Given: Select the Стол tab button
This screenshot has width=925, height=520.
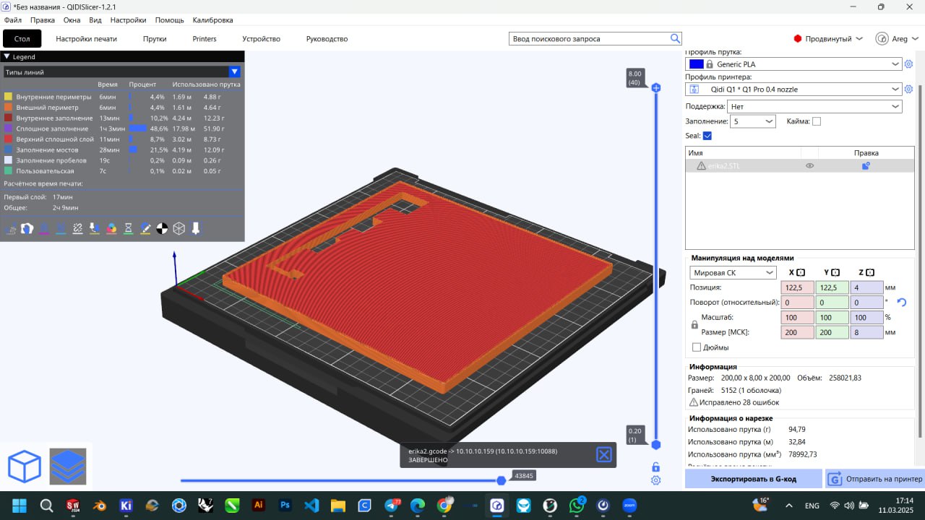Looking at the screenshot, I should pos(22,38).
